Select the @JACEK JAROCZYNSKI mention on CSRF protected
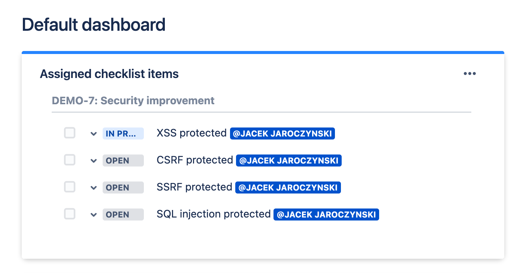 pyautogui.click(x=288, y=160)
